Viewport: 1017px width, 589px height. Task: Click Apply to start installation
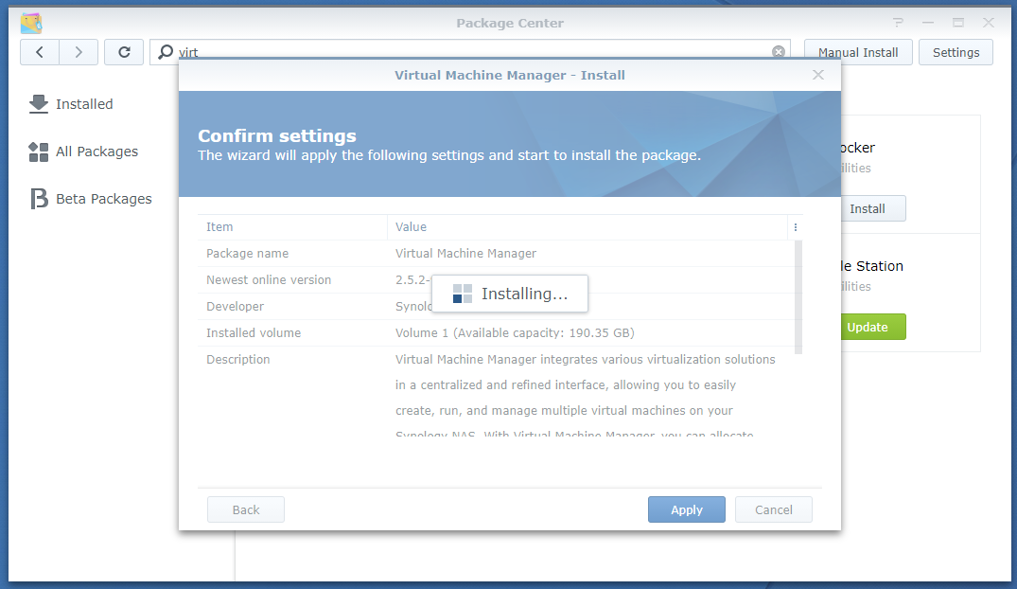686,509
